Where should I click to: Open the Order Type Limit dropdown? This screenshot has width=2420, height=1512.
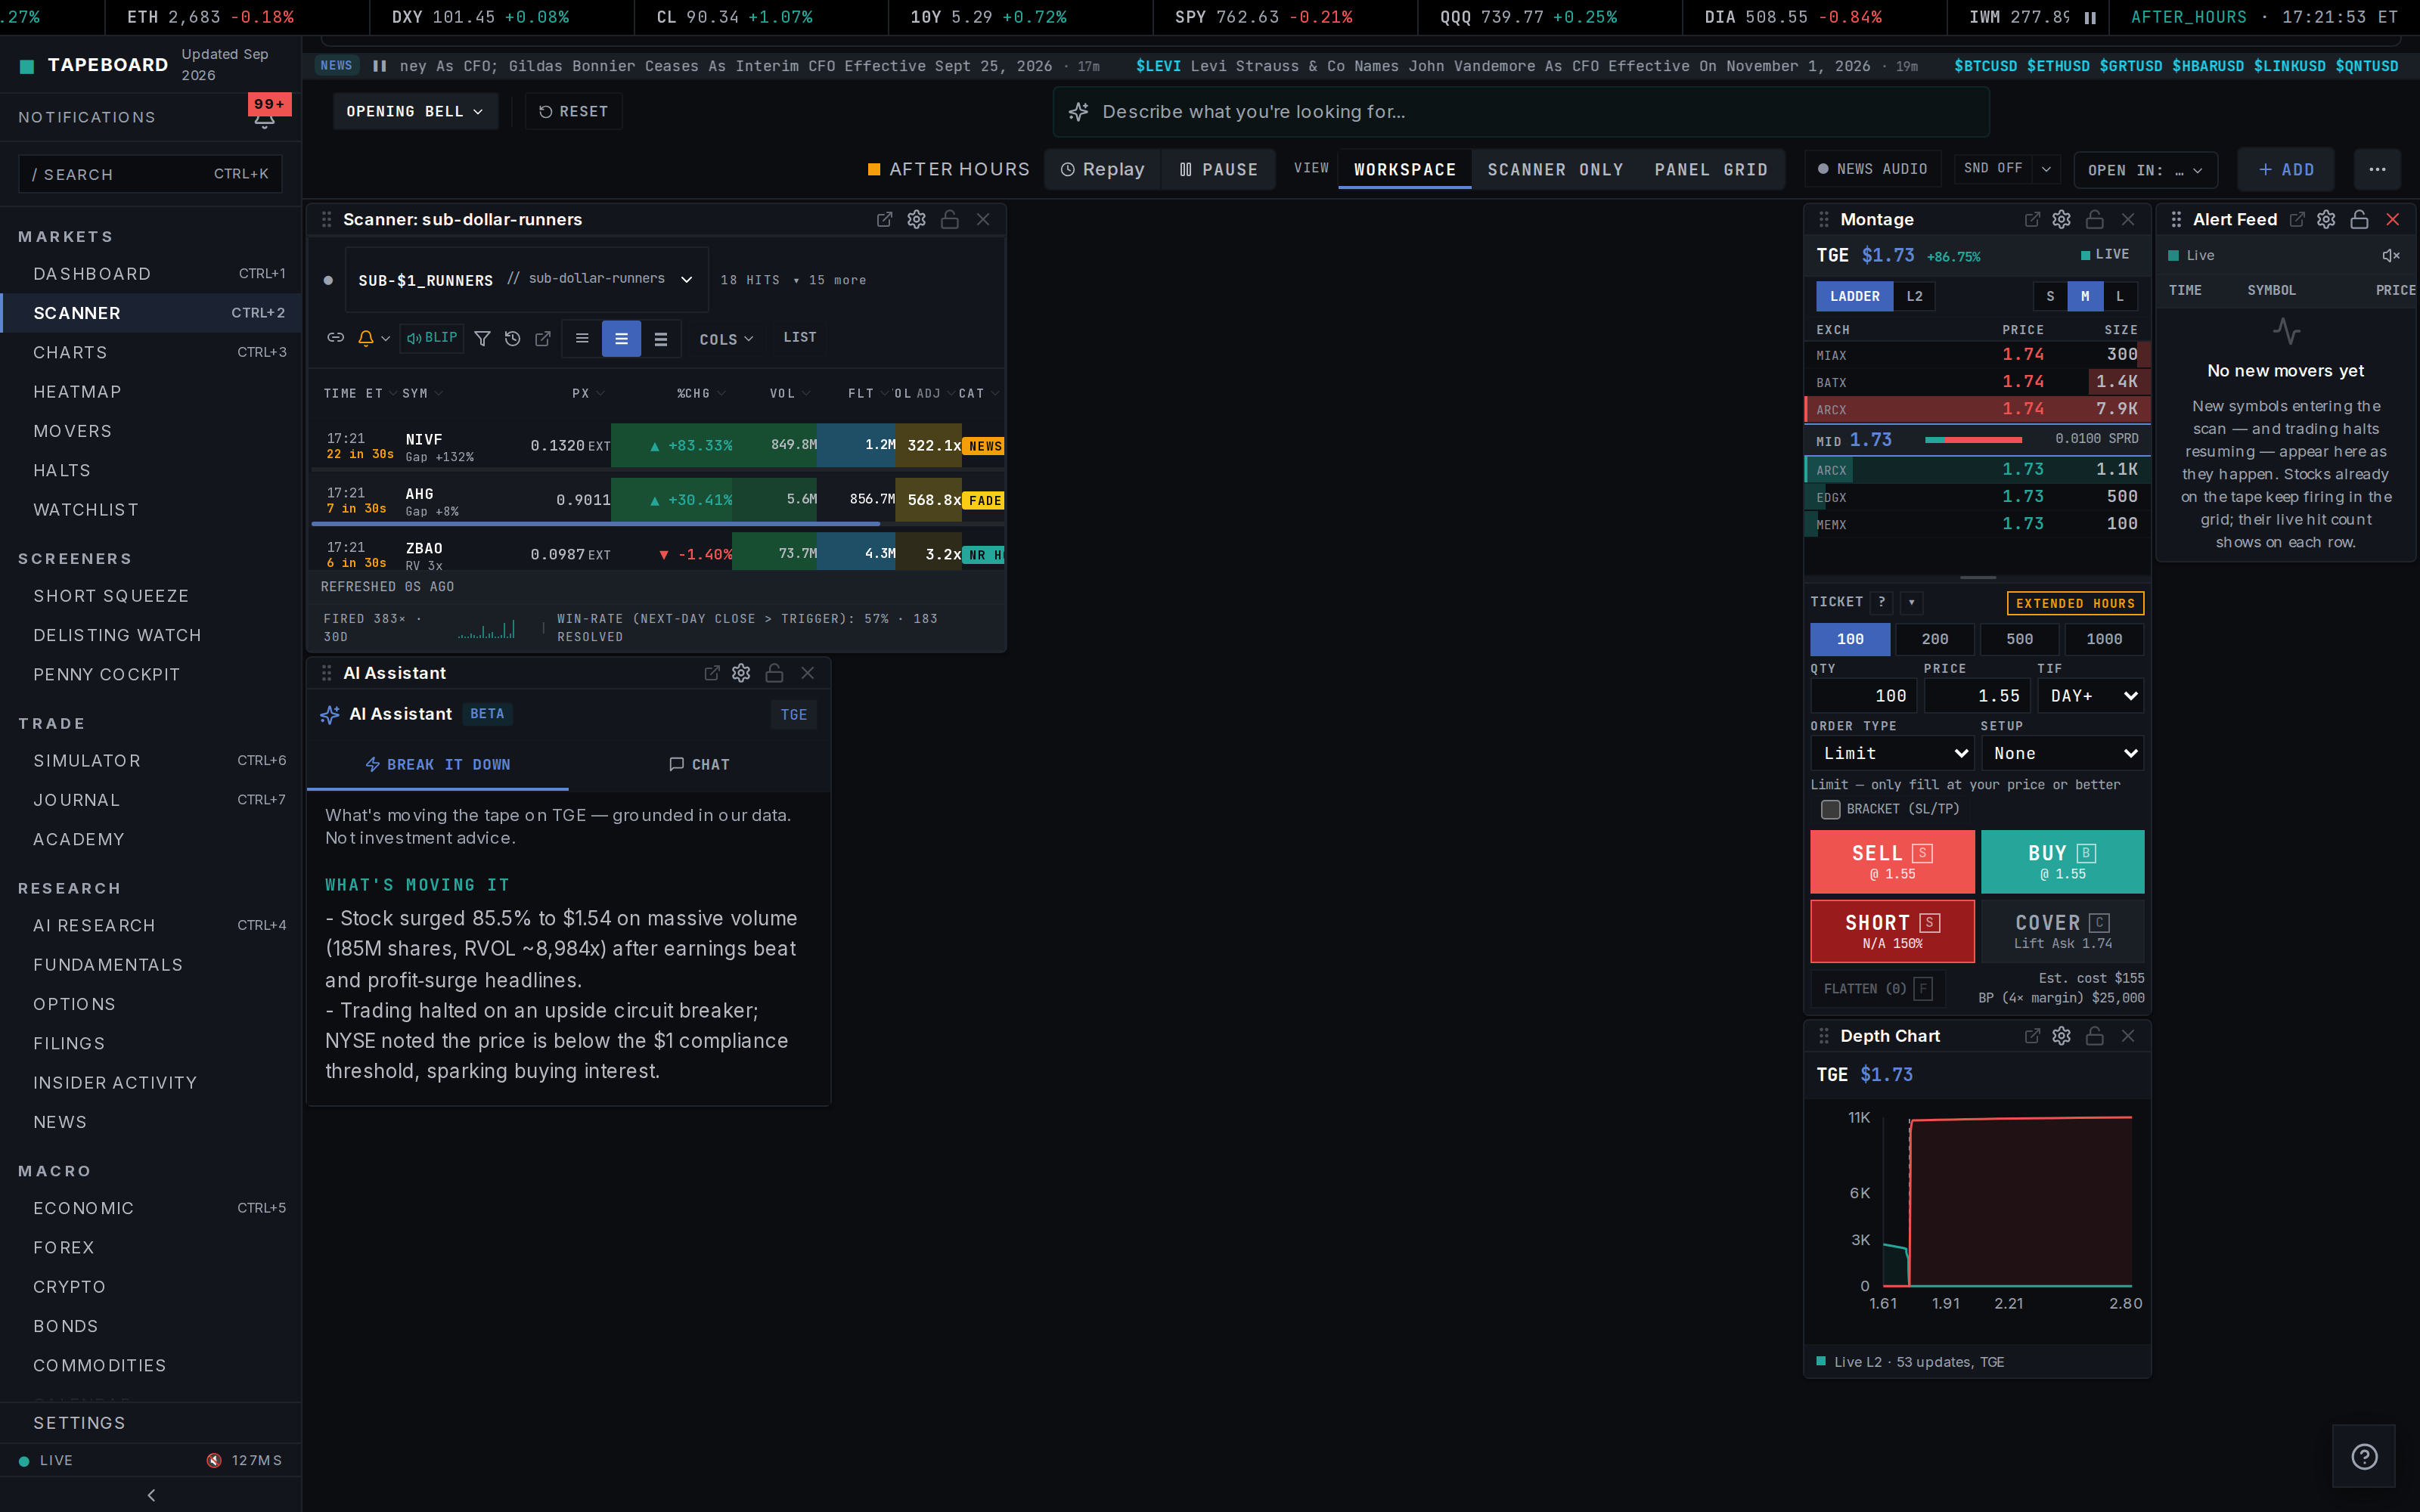pyautogui.click(x=1892, y=753)
